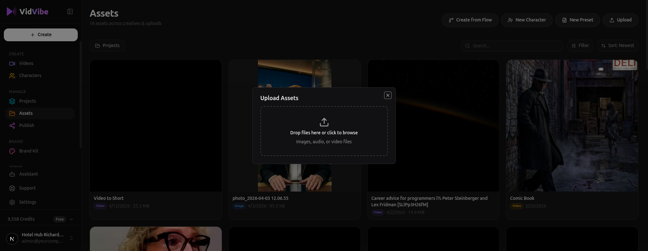Click the user avatar N icon

pyautogui.click(x=12, y=239)
